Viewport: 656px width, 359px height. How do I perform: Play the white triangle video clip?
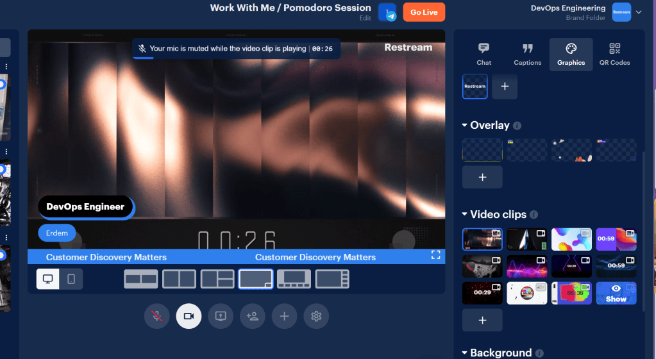click(526, 239)
